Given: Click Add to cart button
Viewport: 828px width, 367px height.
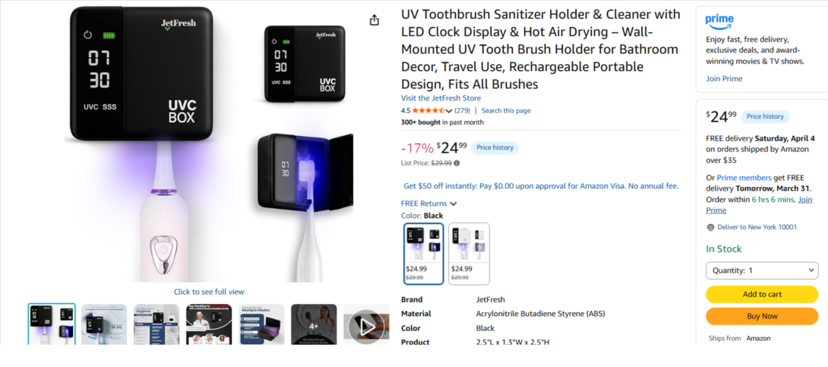Looking at the screenshot, I should (x=762, y=294).
